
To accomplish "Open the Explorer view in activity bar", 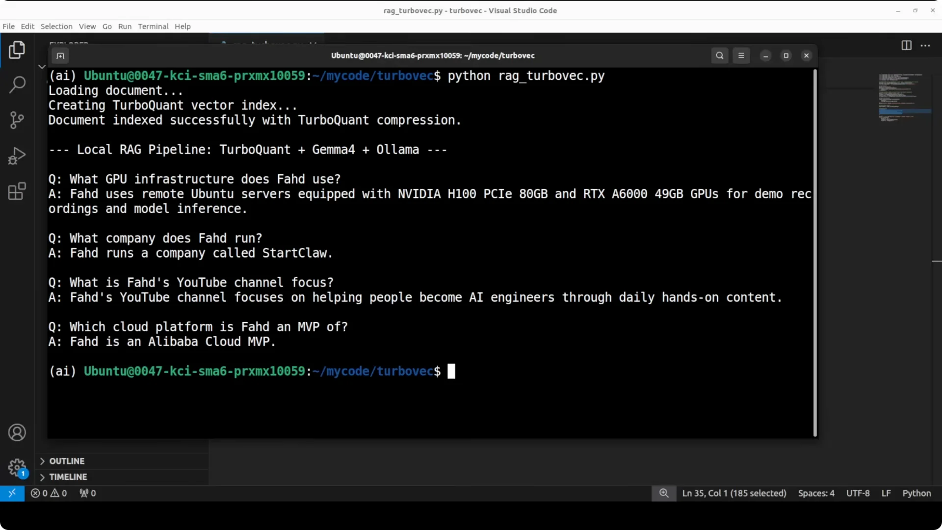I will (17, 50).
